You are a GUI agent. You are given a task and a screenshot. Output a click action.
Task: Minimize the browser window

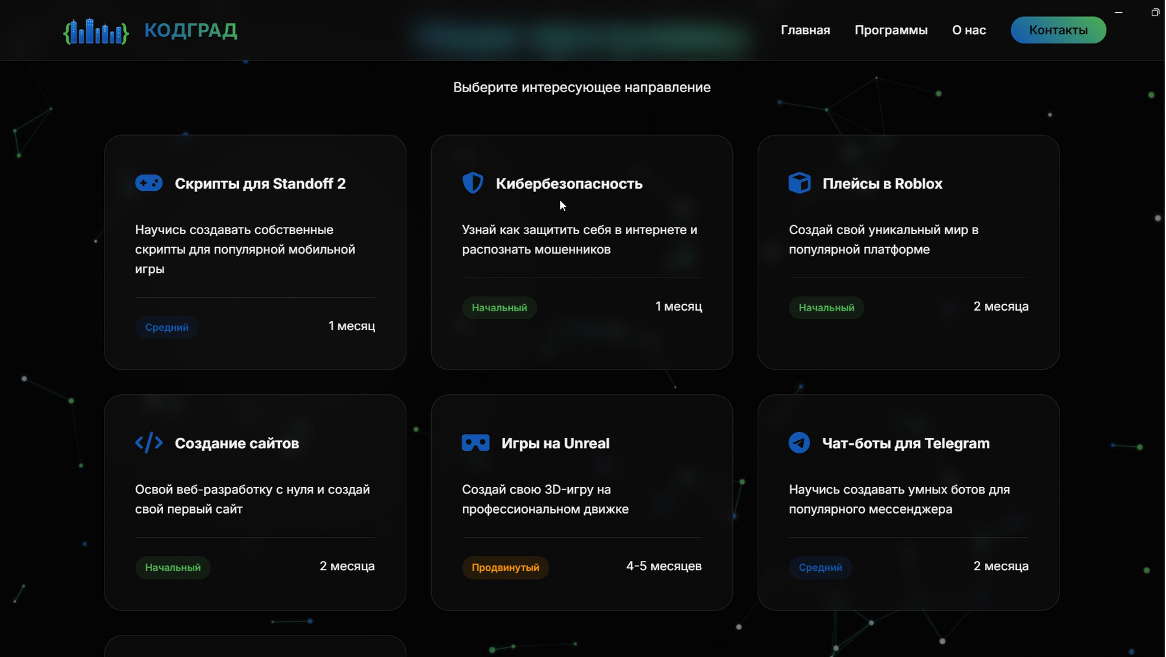(1119, 12)
